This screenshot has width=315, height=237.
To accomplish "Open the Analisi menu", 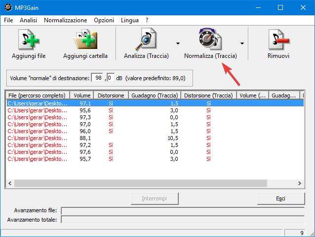I will pyautogui.click(x=28, y=20).
